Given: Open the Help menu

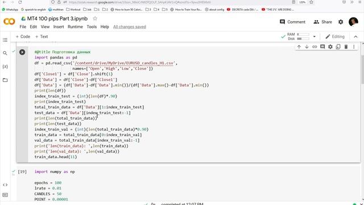Looking at the screenshot, I should point(105,27).
